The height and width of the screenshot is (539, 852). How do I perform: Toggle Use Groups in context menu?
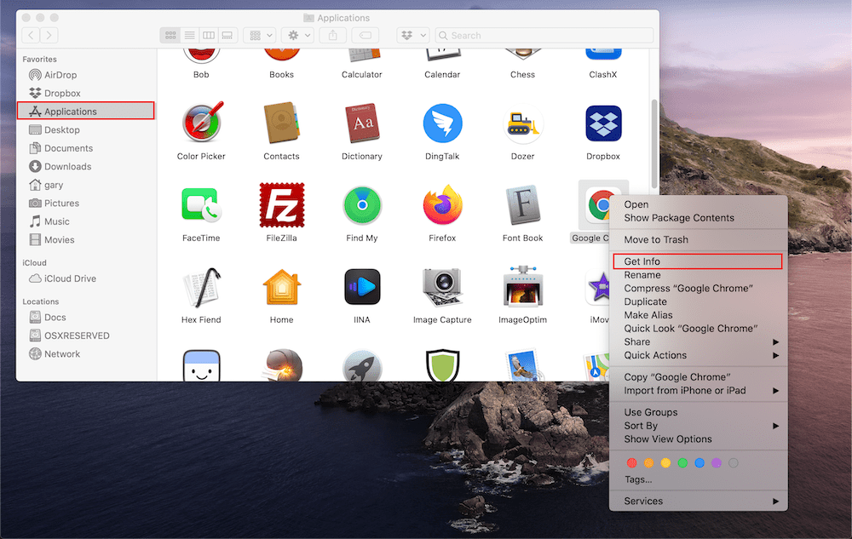point(699,412)
